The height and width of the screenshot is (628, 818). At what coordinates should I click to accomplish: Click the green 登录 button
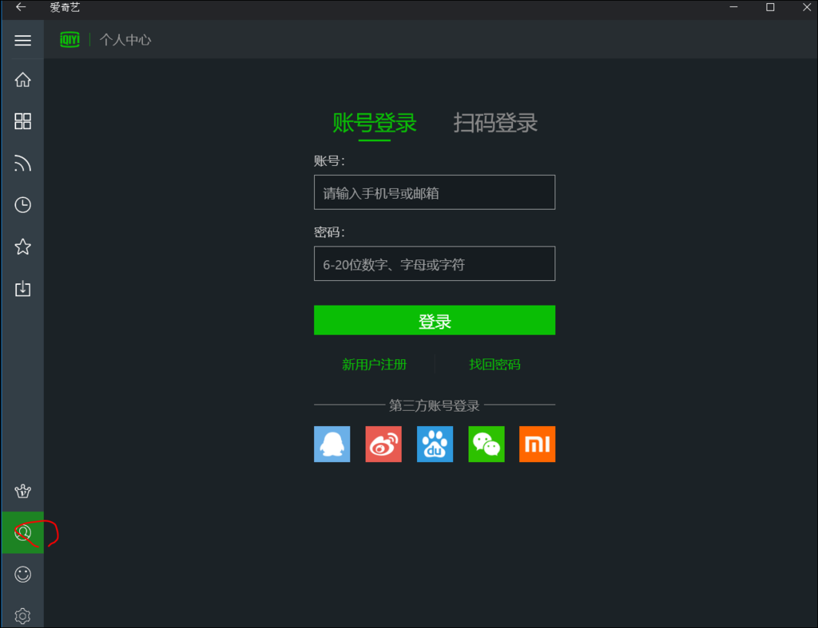tap(435, 320)
